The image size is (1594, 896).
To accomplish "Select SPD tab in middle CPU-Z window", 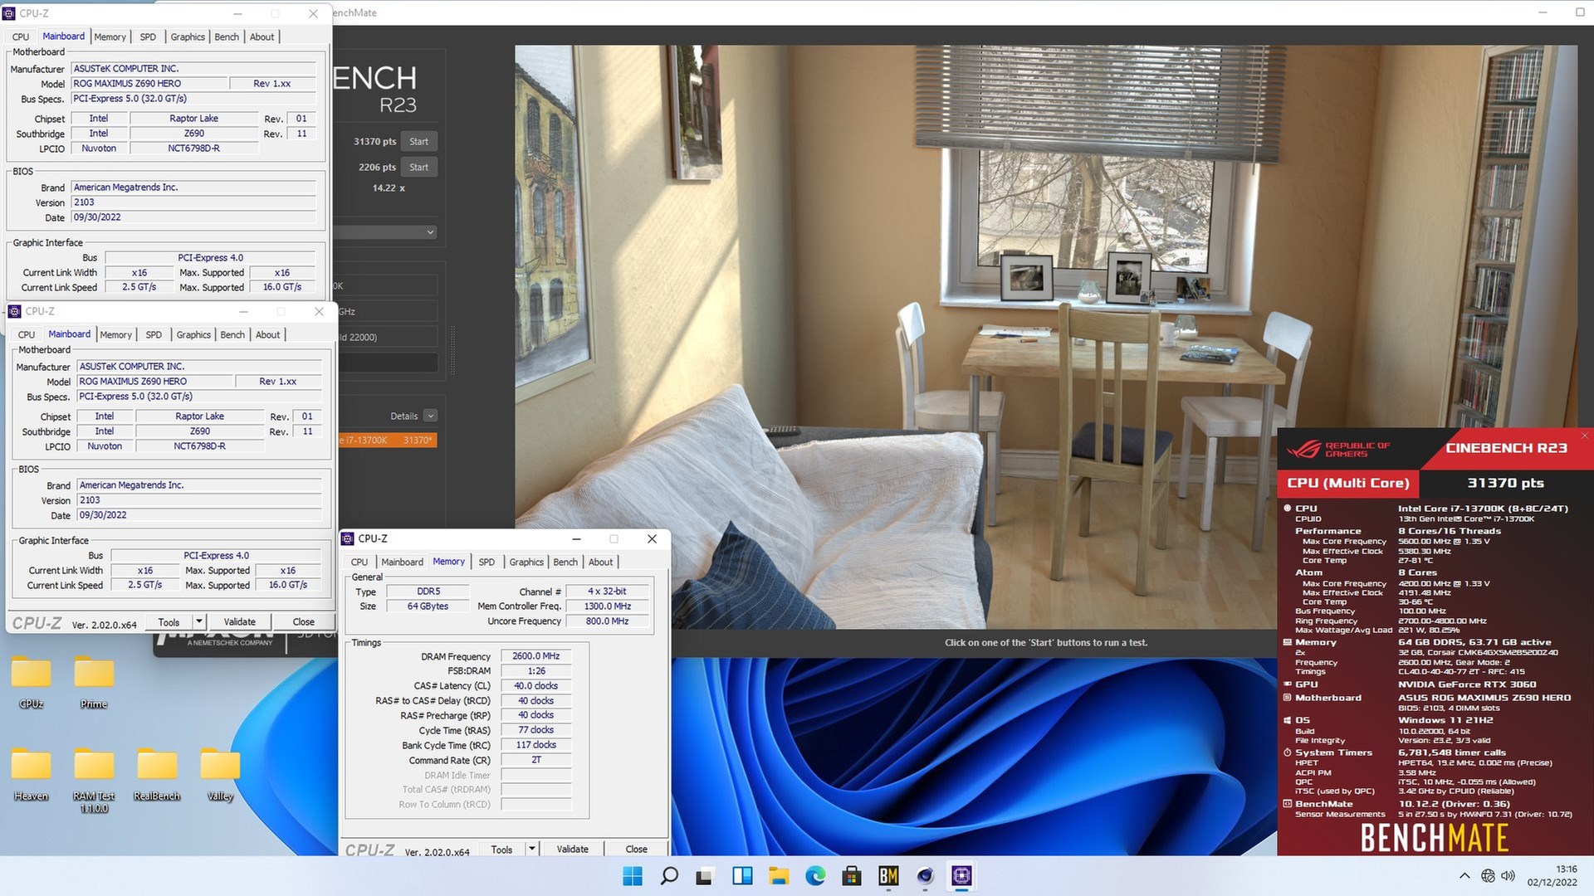I will (154, 334).
